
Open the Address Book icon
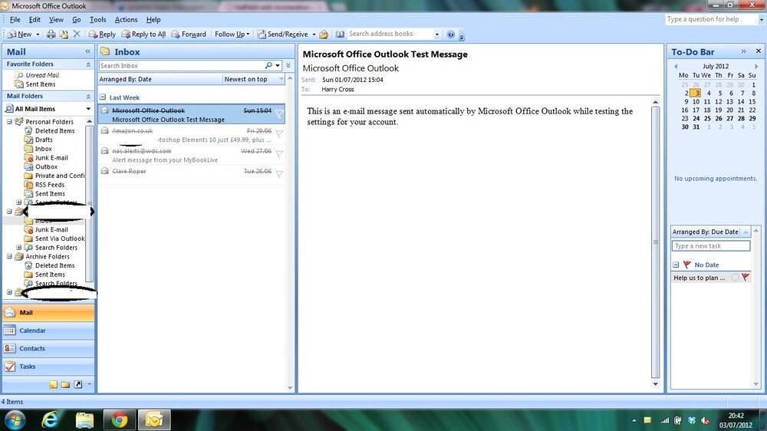[x=340, y=35]
